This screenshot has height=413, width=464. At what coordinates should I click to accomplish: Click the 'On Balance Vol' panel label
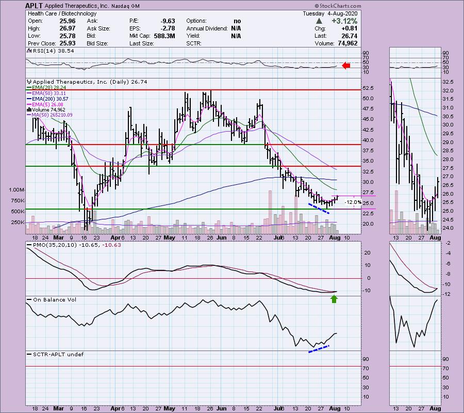point(55,299)
